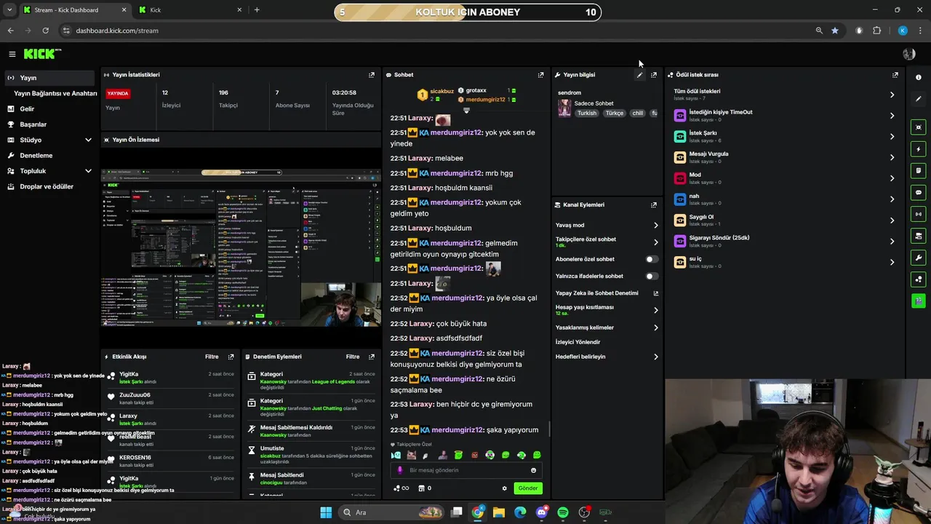
Task: Collapse pinned users with chevron in chat
Action: point(466,111)
